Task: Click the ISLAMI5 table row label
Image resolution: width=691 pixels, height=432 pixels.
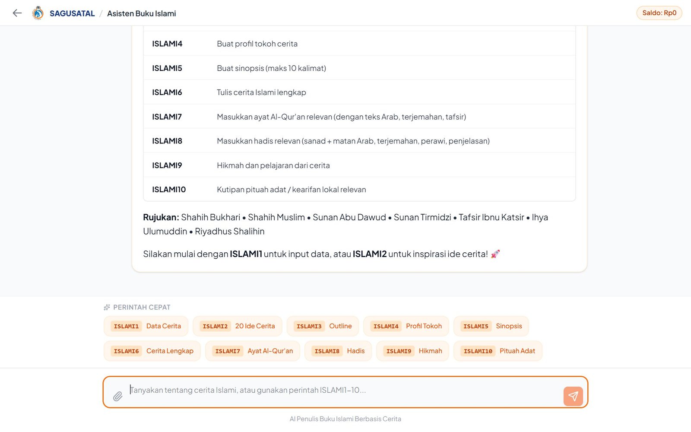Action: [x=167, y=68]
